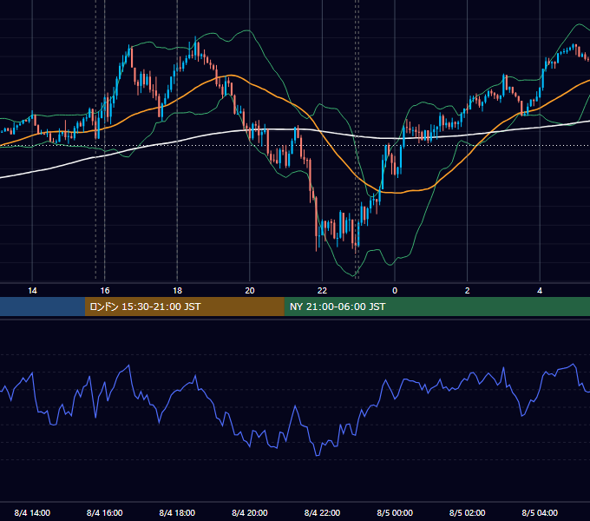Click the 0 hour axis label
This screenshot has width=590, height=521.
pyautogui.click(x=395, y=291)
